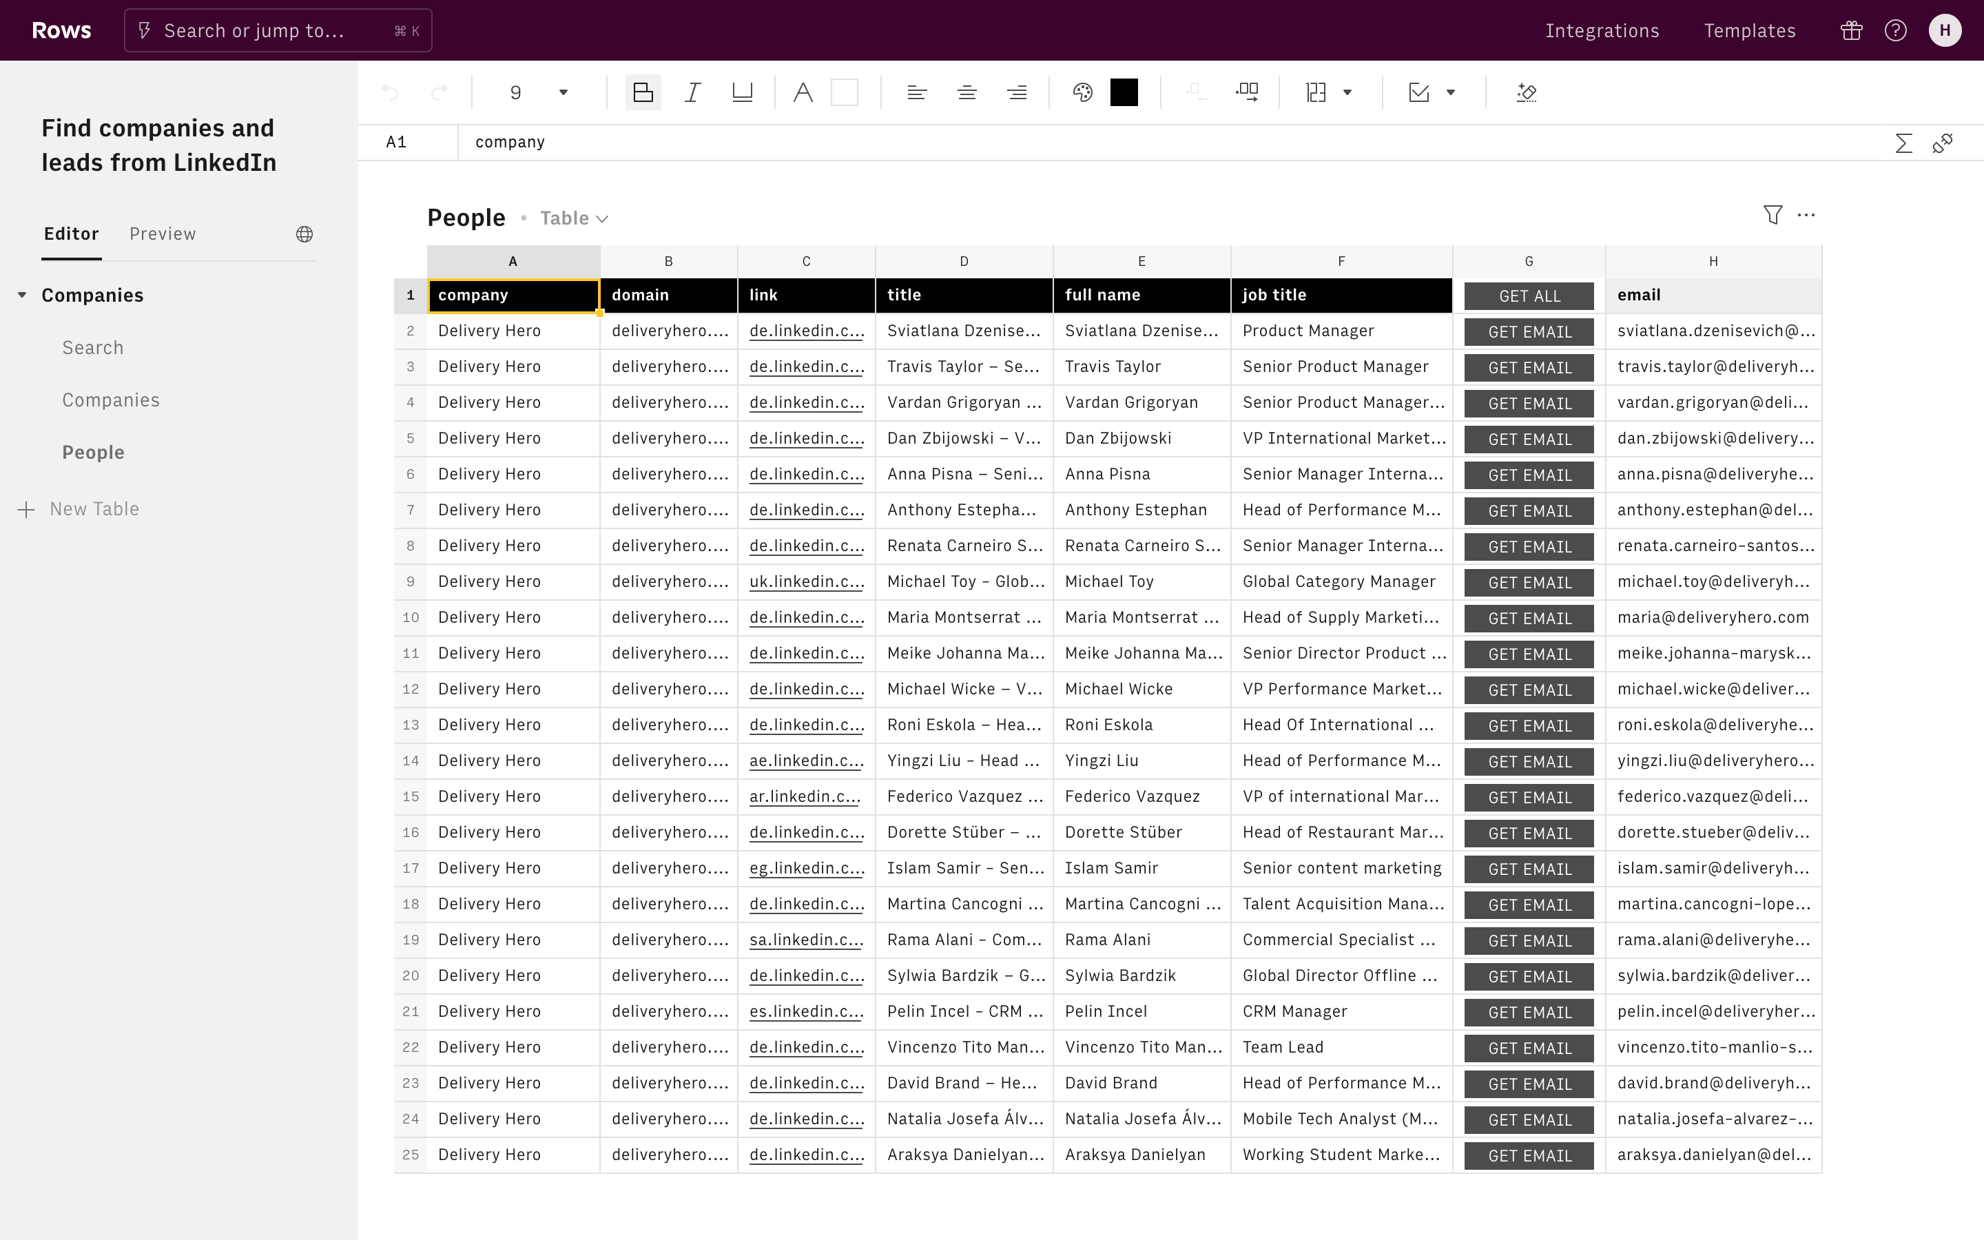Select the People table in sidebar

click(94, 453)
